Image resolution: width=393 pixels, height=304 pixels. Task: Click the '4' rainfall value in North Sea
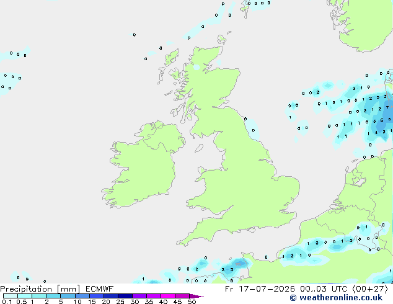pos(376,132)
